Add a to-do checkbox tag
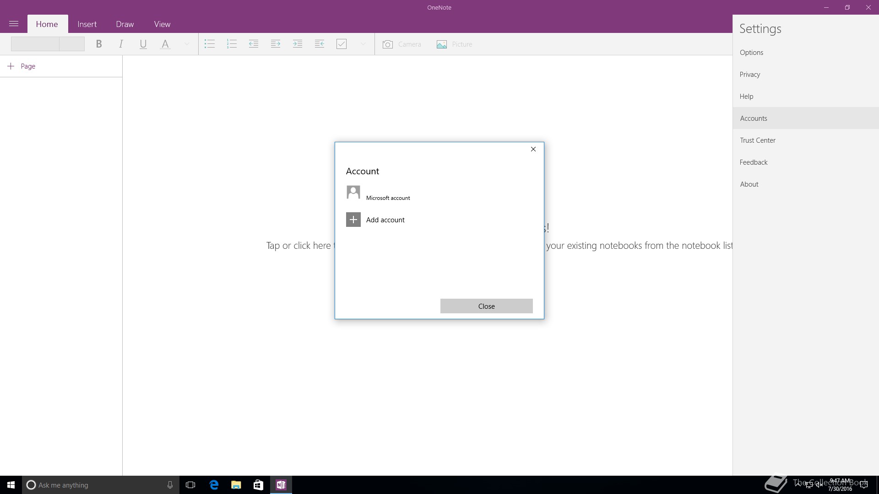This screenshot has height=494, width=879. pyautogui.click(x=342, y=44)
